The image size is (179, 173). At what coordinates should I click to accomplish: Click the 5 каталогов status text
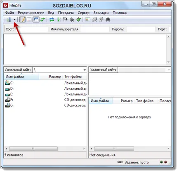[x=14, y=155]
